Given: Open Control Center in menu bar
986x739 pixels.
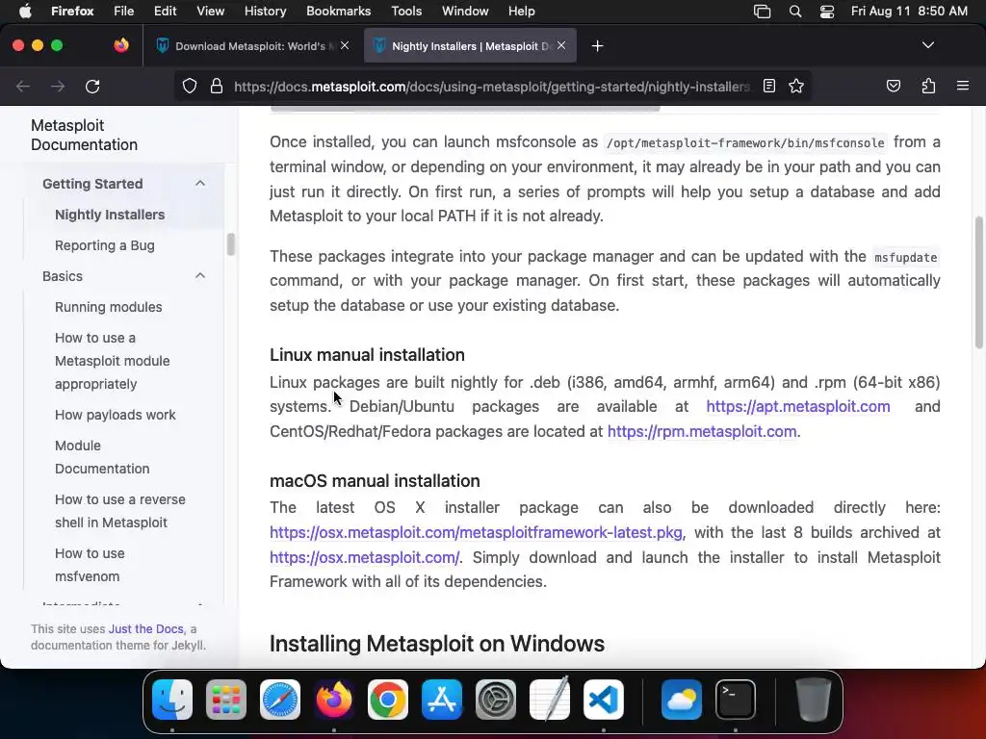Looking at the screenshot, I should (x=827, y=12).
